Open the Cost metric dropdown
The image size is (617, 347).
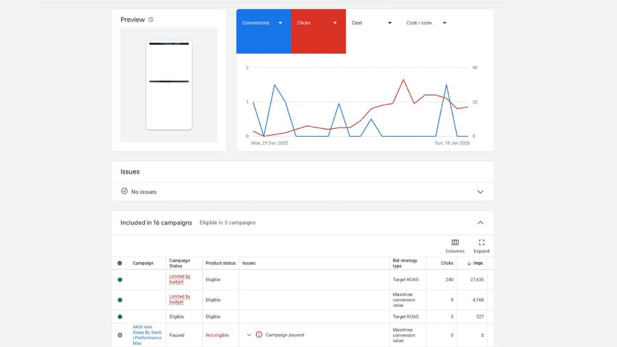pyautogui.click(x=389, y=23)
